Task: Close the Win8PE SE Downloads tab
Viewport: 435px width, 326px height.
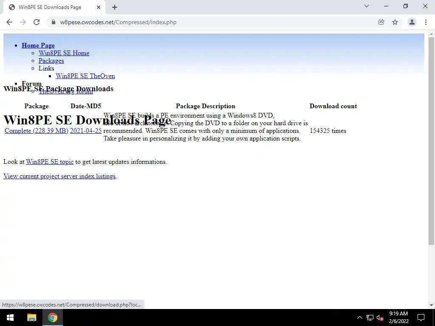Action: [x=99, y=7]
